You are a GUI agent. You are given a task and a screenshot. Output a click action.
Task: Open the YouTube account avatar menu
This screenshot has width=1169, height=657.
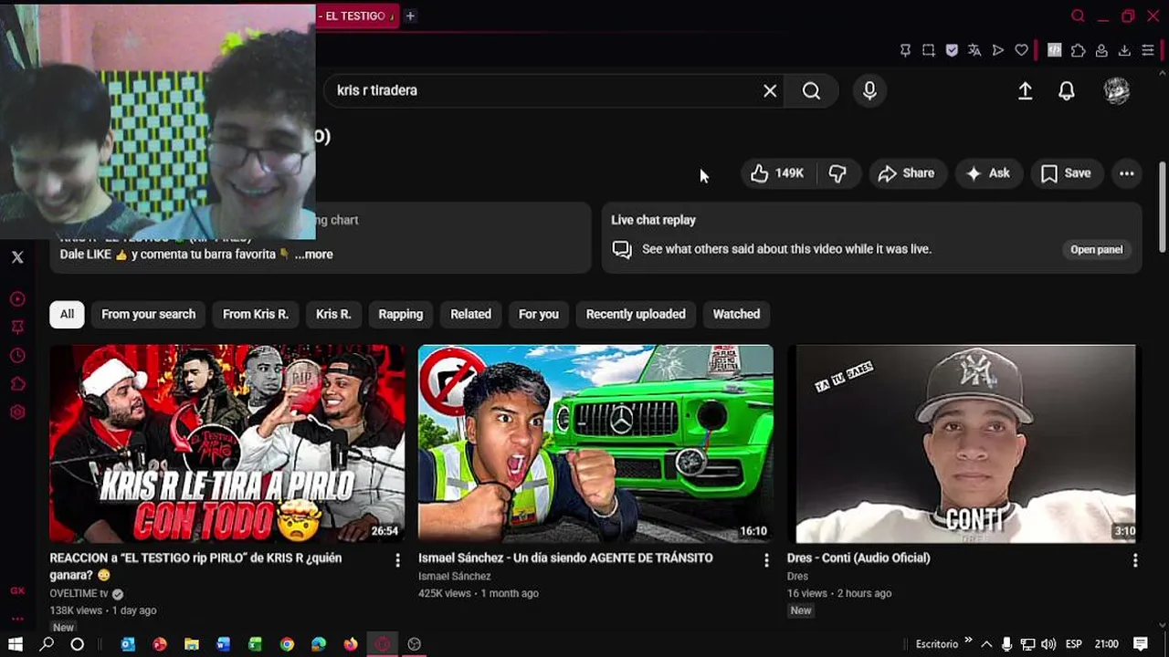click(x=1116, y=90)
